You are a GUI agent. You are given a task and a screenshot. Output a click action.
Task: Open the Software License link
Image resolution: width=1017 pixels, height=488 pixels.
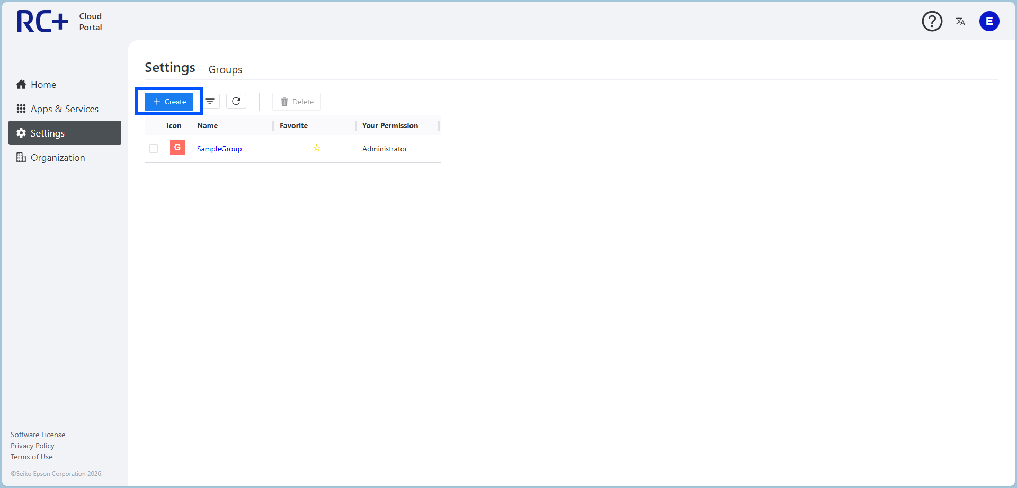click(38, 435)
